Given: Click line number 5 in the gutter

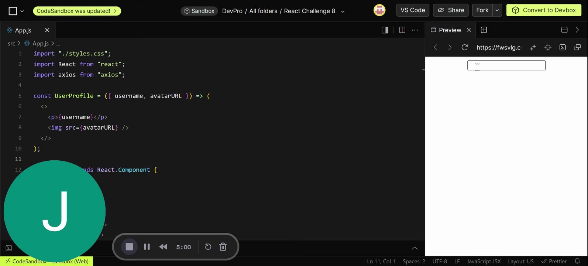Looking at the screenshot, I should (x=20, y=96).
